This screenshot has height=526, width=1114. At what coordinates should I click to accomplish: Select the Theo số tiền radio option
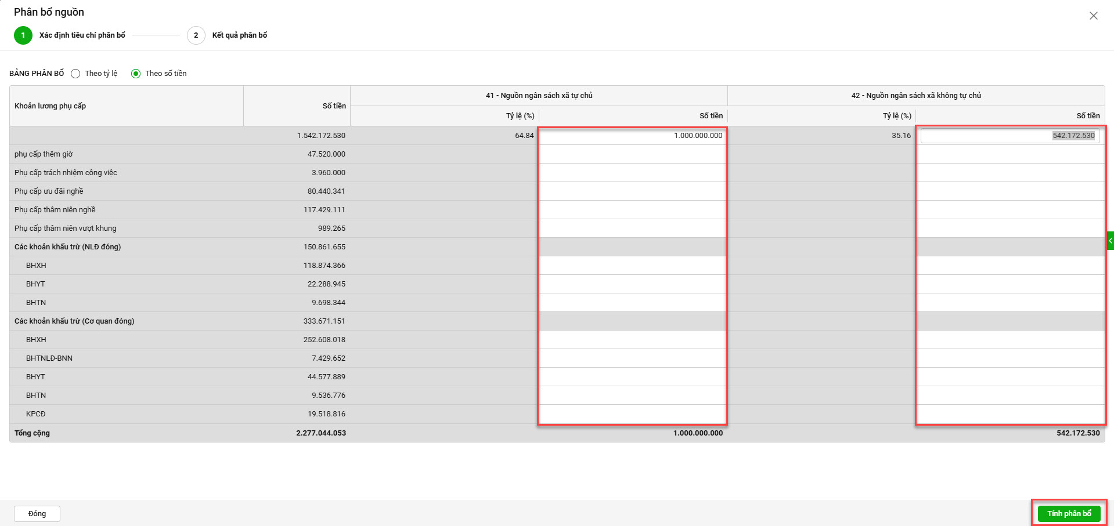click(136, 74)
